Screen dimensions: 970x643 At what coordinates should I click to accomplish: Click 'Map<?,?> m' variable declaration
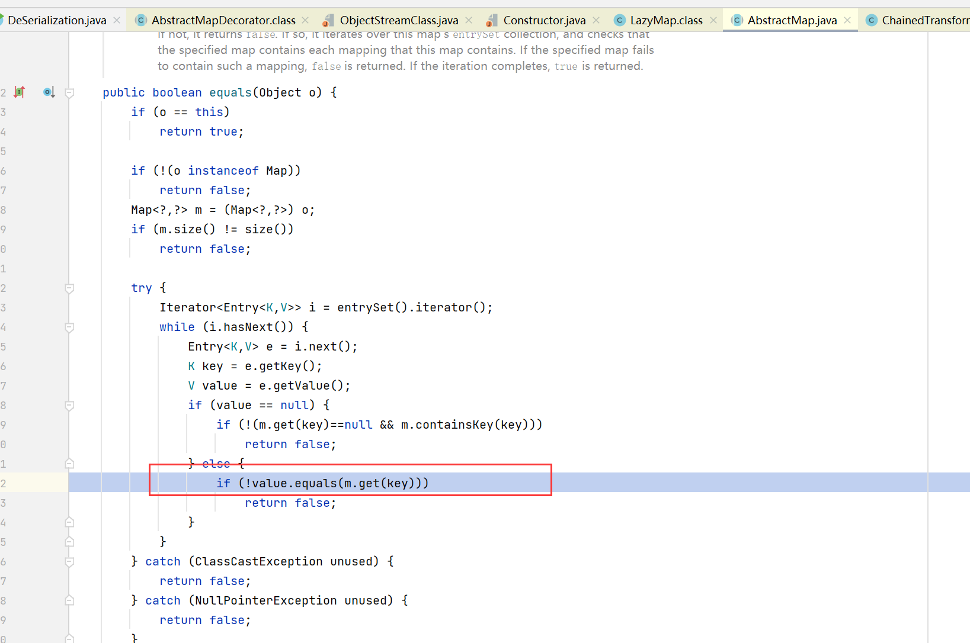click(x=167, y=210)
